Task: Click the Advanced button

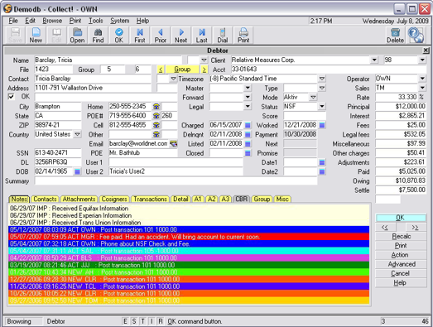Action: (401, 264)
